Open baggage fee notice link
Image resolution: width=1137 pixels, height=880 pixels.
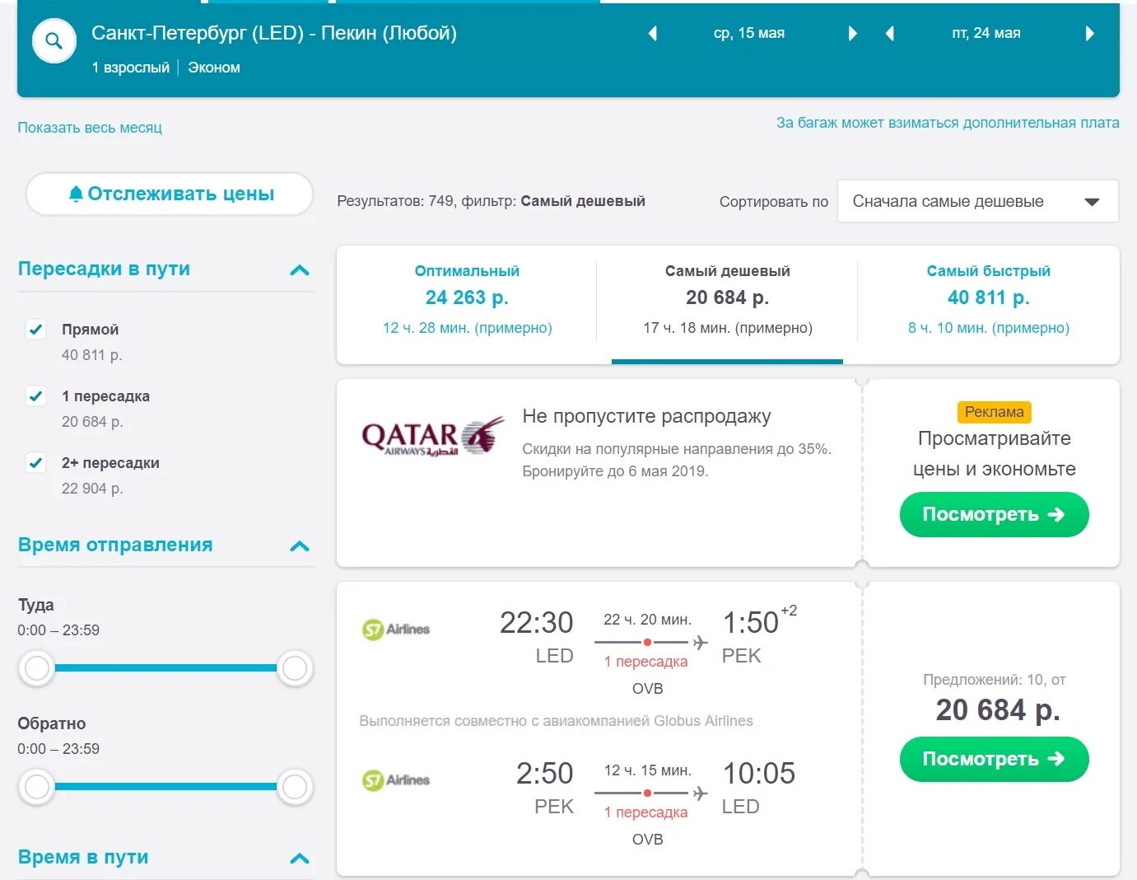(x=948, y=123)
